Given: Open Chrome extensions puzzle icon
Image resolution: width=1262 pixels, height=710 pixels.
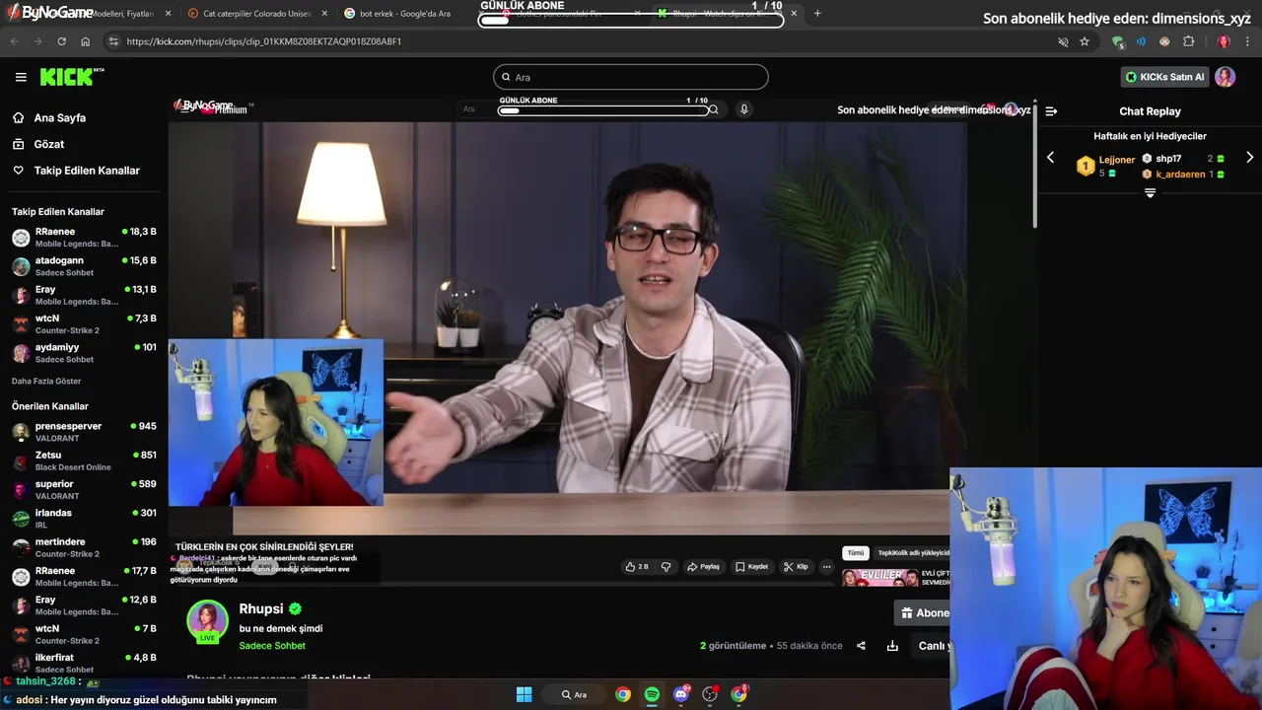Looking at the screenshot, I should pyautogui.click(x=1188, y=41).
